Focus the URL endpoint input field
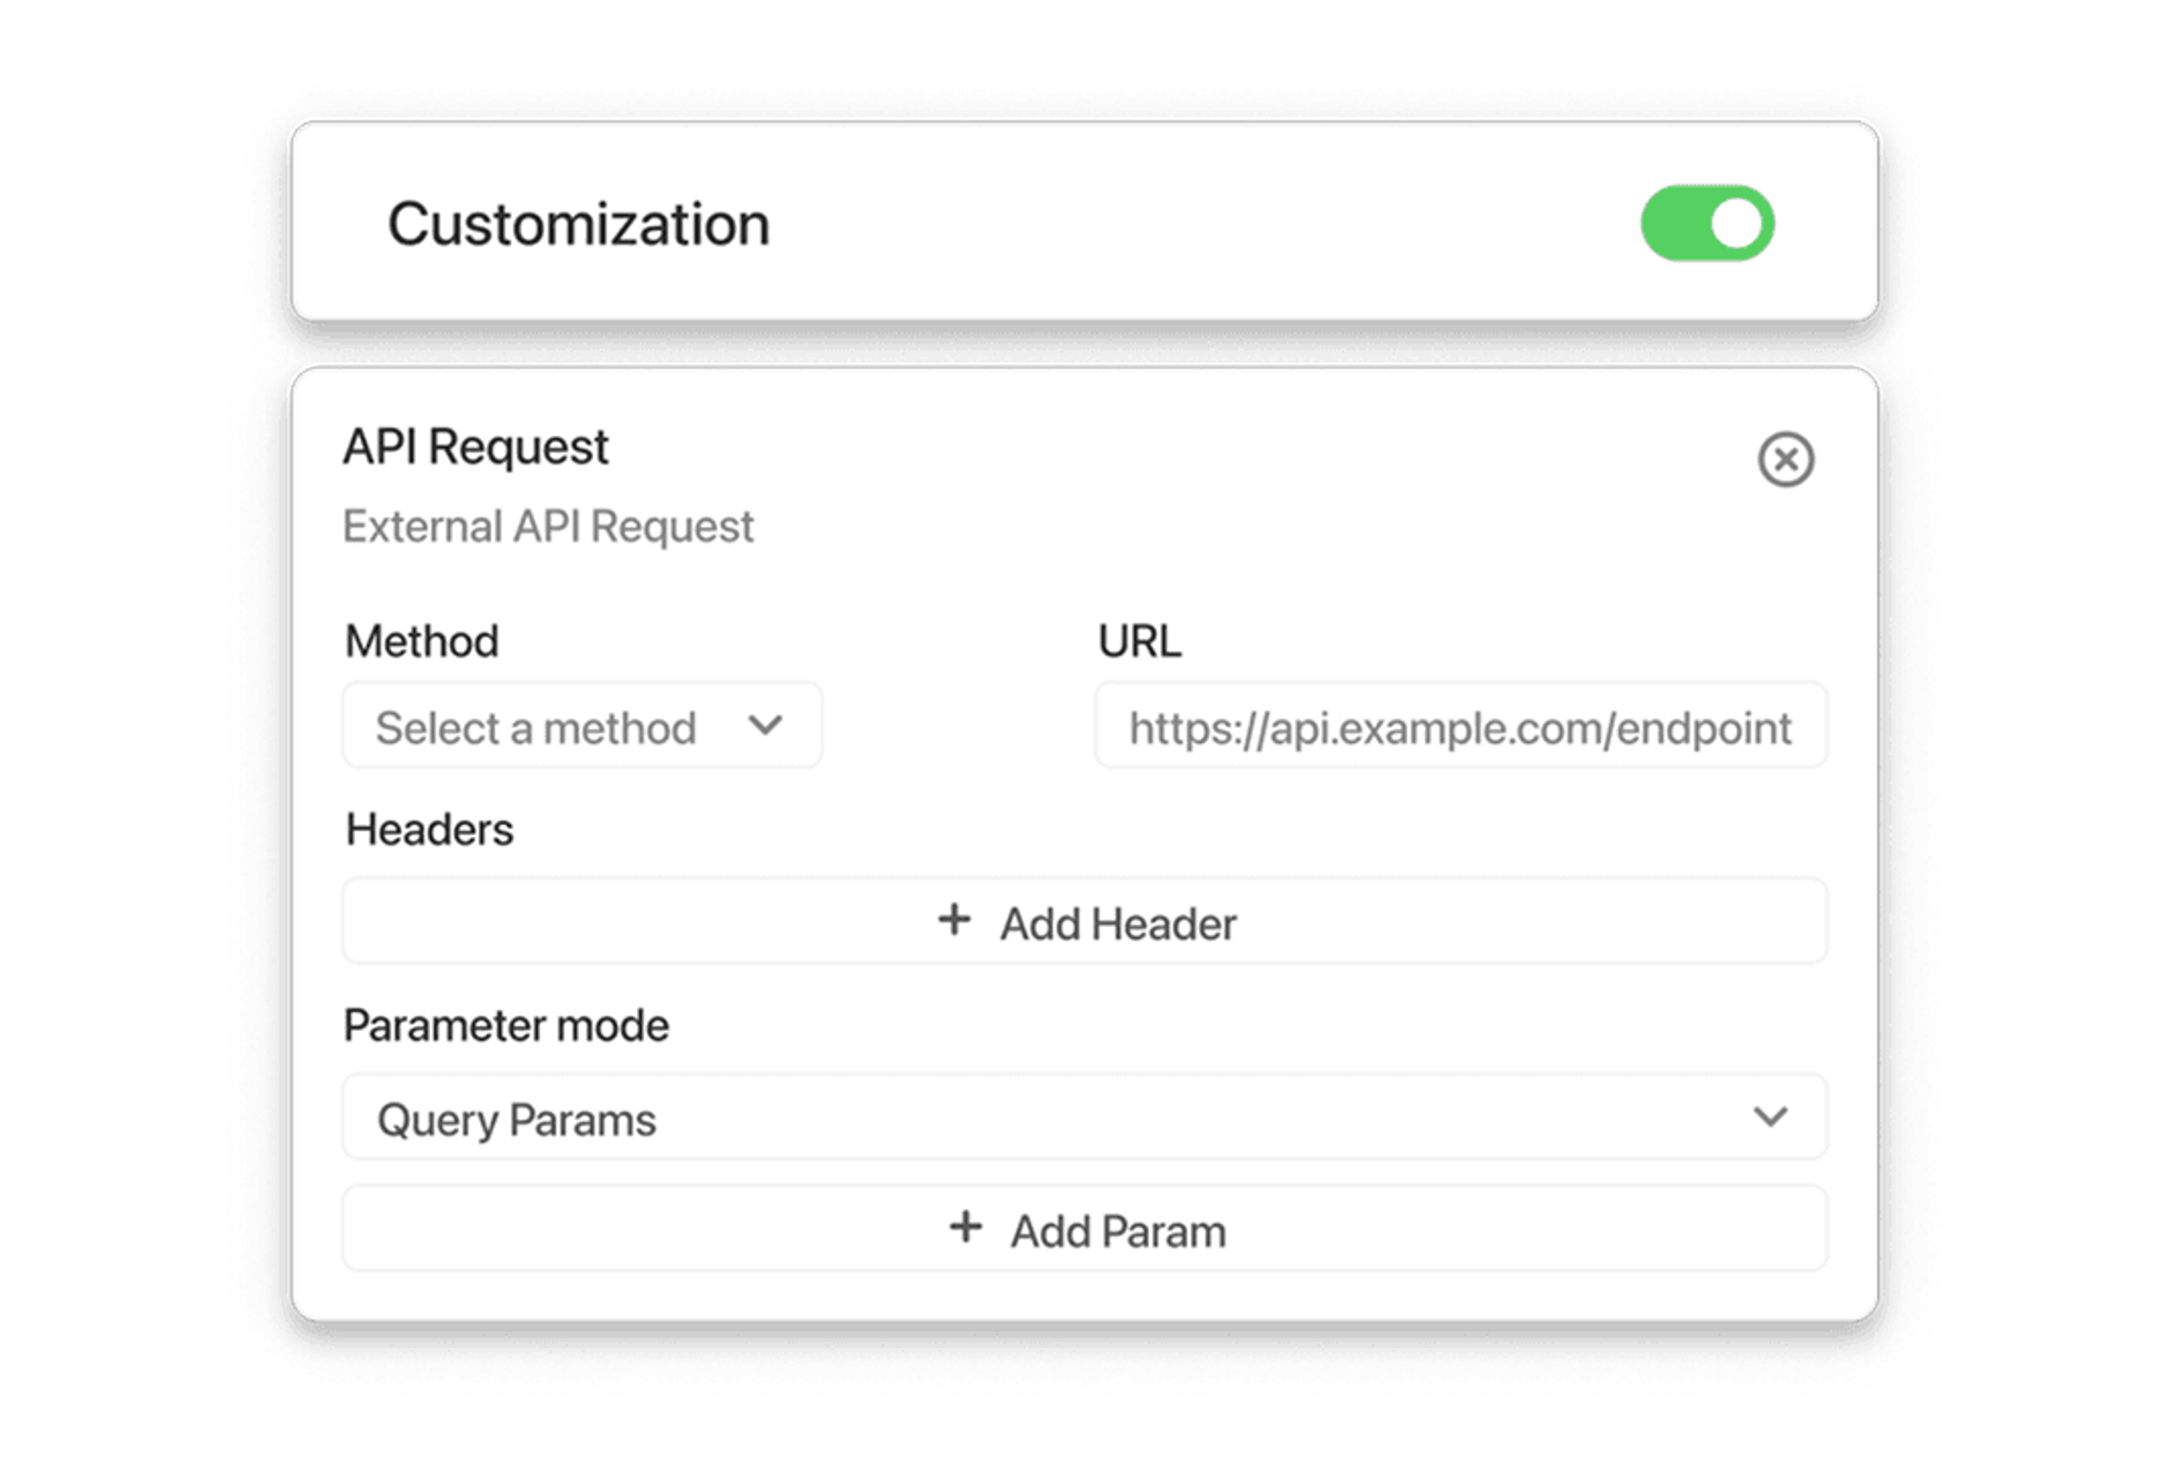 click(1460, 726)
